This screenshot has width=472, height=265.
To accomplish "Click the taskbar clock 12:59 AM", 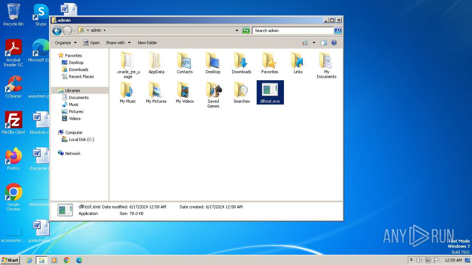I will click(453, 260).
